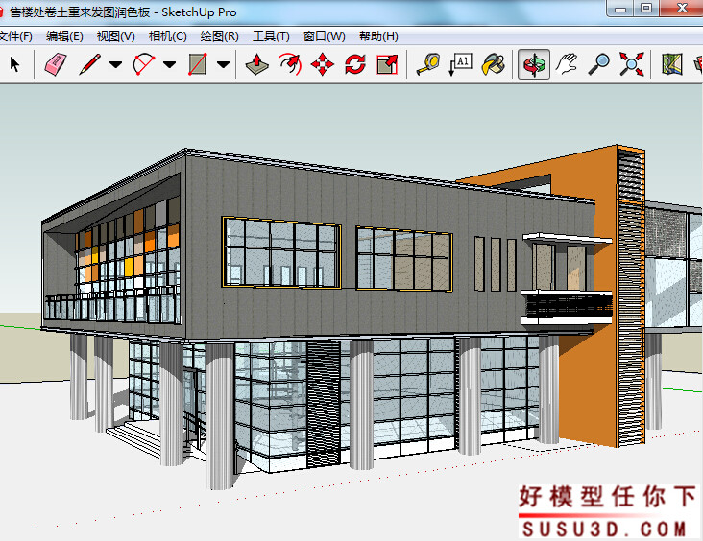Open the 工具(T) menu
Image resolution: width=703 pixels, height=541 pixels.
[x=271, y=36]
